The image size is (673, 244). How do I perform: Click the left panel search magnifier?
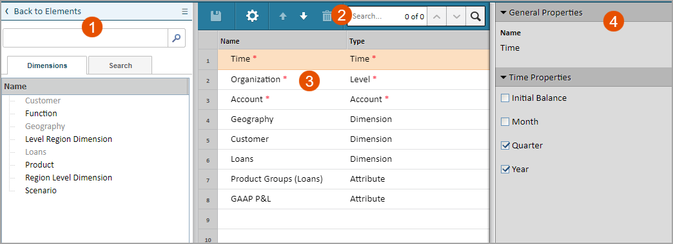[177, 38]
